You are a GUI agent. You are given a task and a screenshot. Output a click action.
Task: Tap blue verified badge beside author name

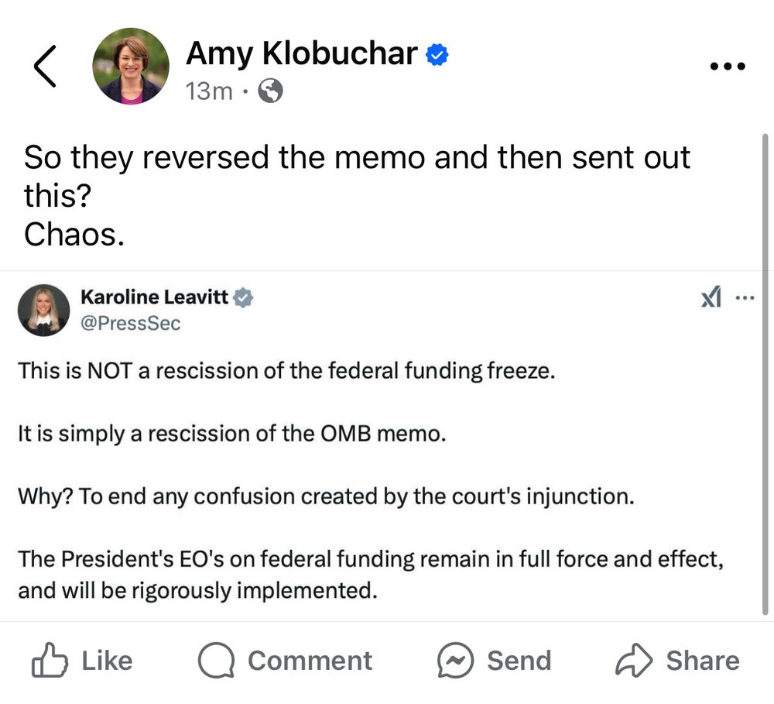438,54
